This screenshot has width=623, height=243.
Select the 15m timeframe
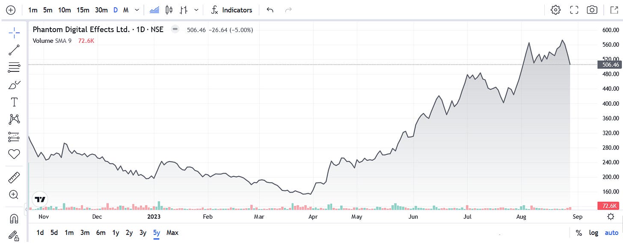(83, 10)
